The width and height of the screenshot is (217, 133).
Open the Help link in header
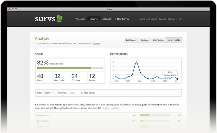pyautogui.click(x=180, y=19)
